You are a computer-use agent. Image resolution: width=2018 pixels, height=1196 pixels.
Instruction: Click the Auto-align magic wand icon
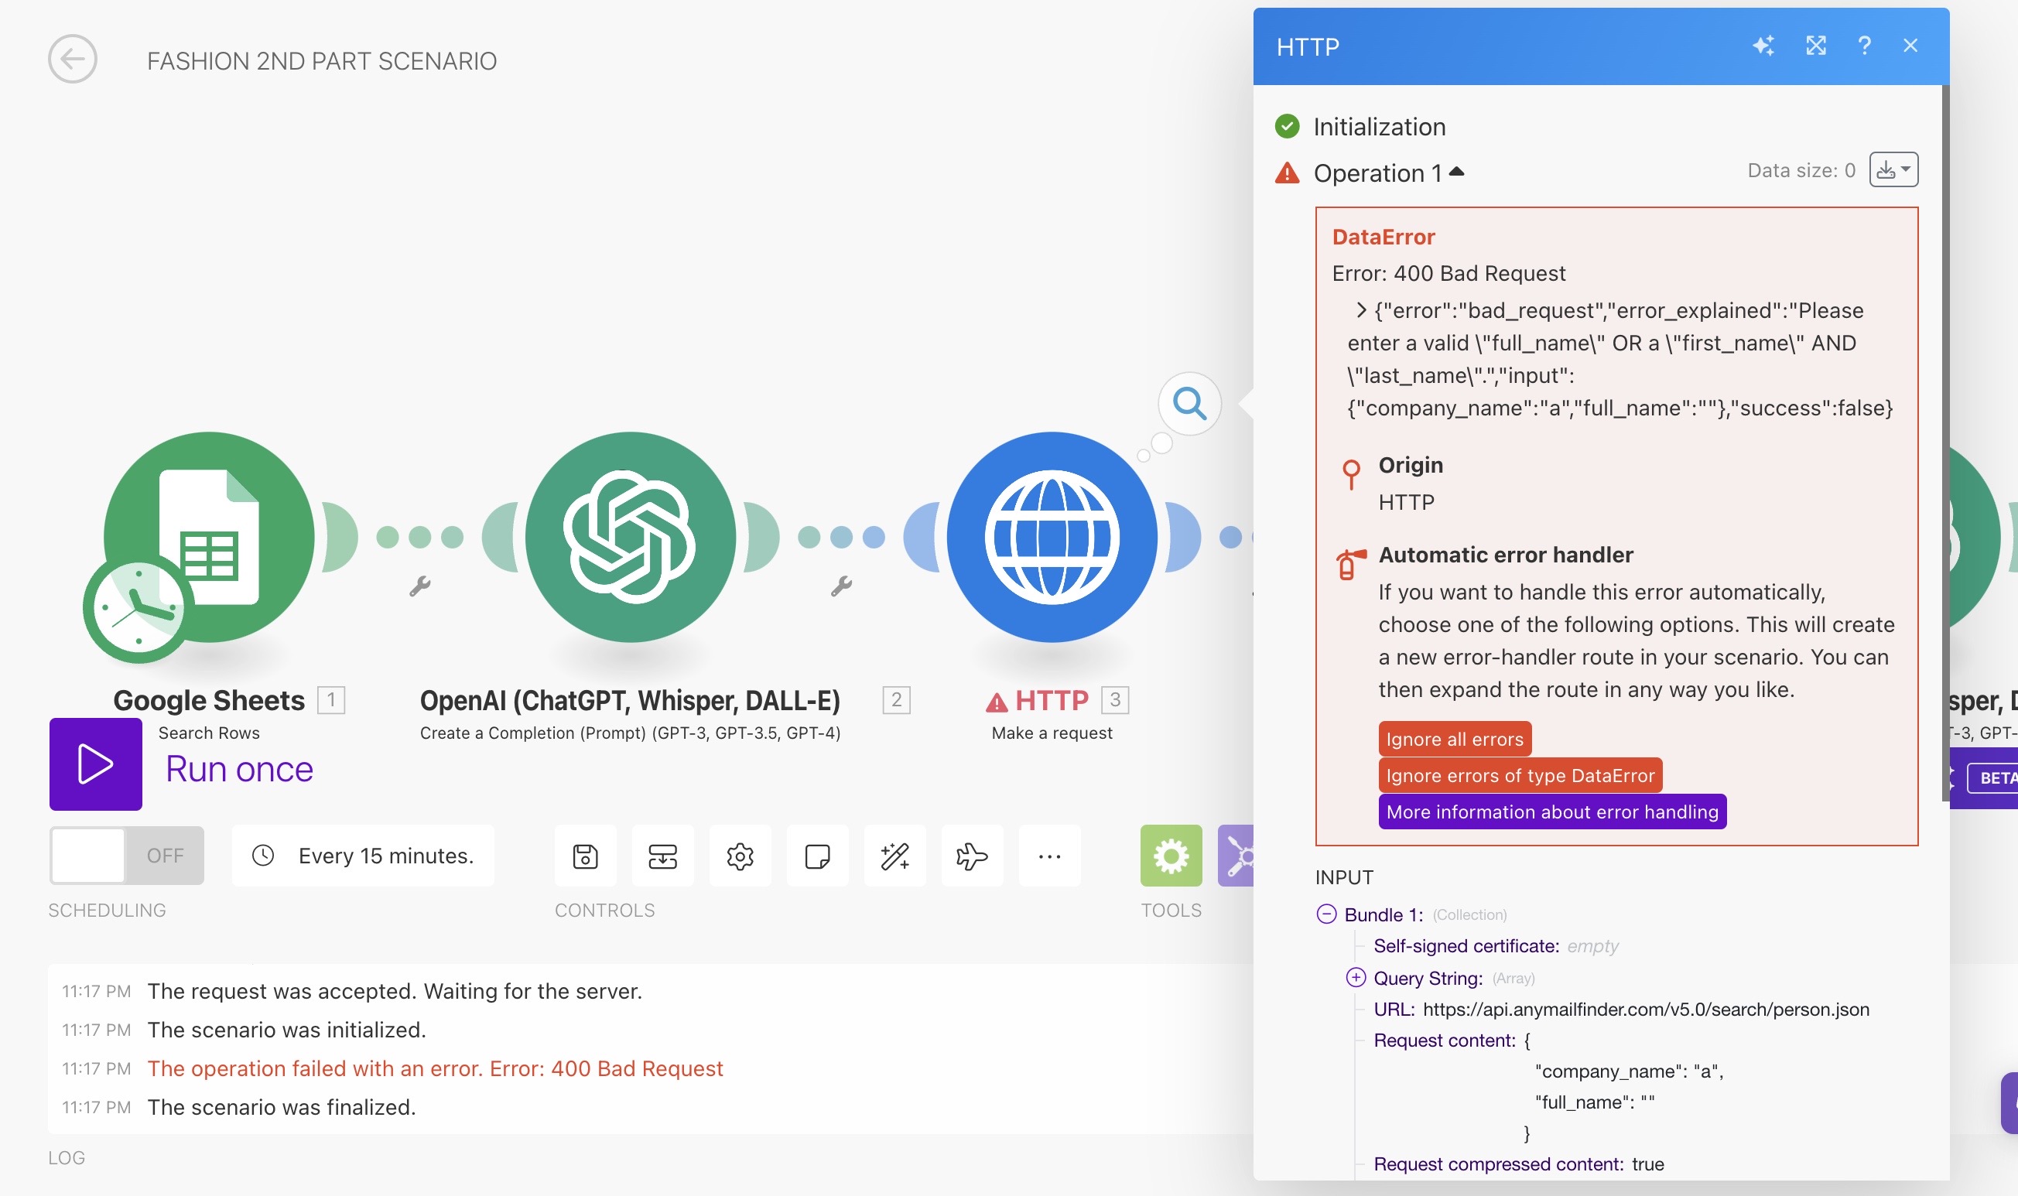[x=894, y=856]
